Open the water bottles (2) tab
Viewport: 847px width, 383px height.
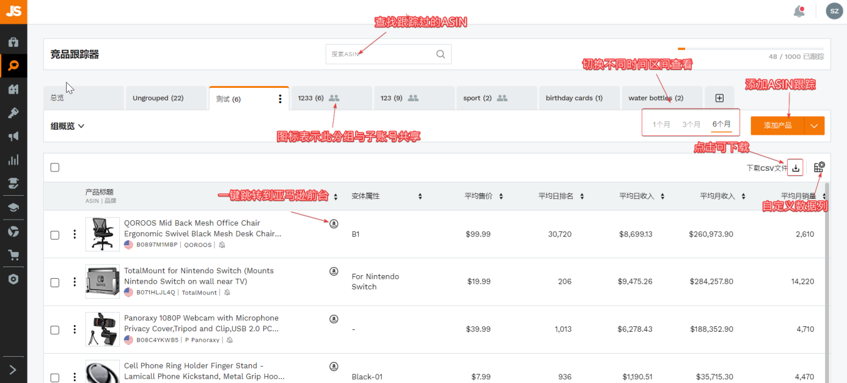pos(655,98)
